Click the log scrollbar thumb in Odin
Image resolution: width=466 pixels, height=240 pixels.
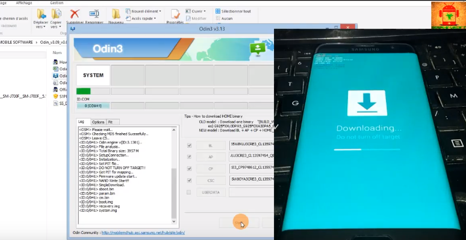pos(174,193)
